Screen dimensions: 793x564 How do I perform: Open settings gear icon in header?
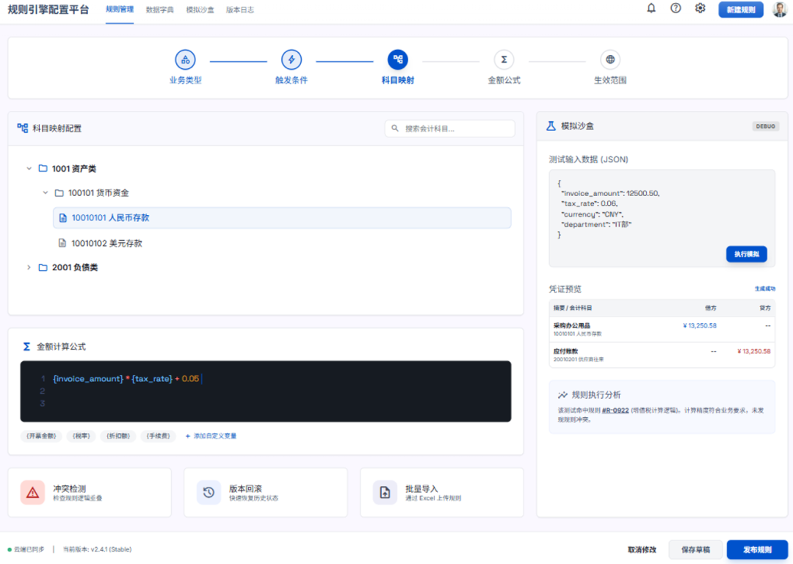tap(700, 8)
